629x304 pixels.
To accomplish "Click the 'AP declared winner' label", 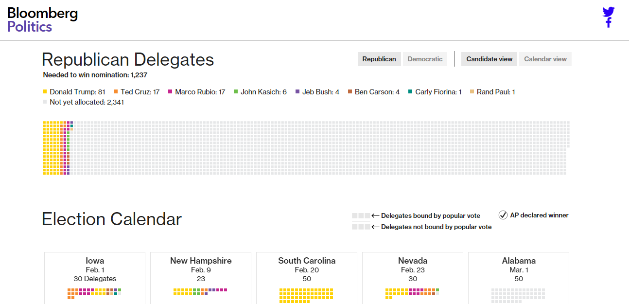I will point(539,215).
